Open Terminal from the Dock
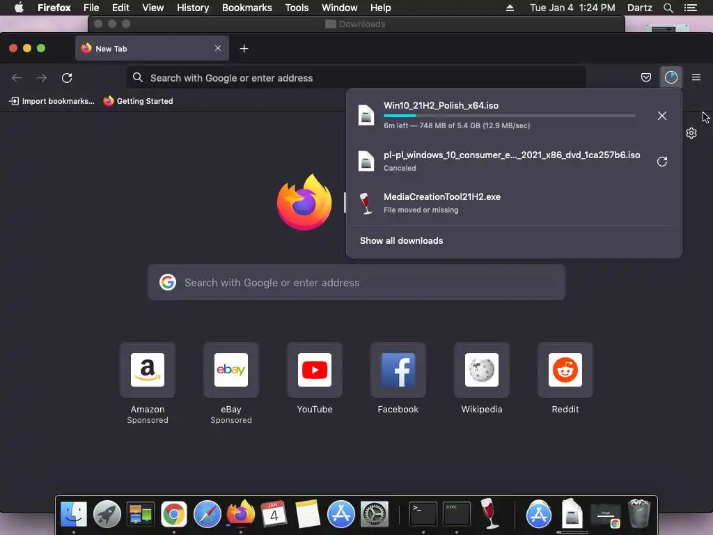The image size is (713, 535). coord(423,515)
